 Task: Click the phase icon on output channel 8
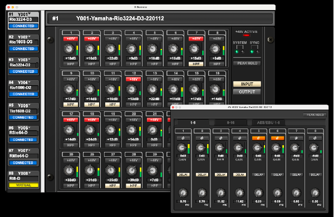click(315, 138)
